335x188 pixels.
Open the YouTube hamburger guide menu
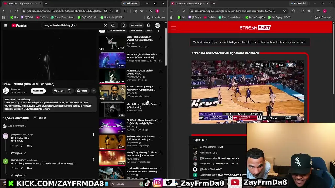(6, 25)
